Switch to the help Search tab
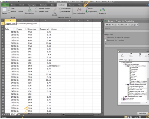The image size is (149, 119). pyautogui.click(x=131, y=60)
